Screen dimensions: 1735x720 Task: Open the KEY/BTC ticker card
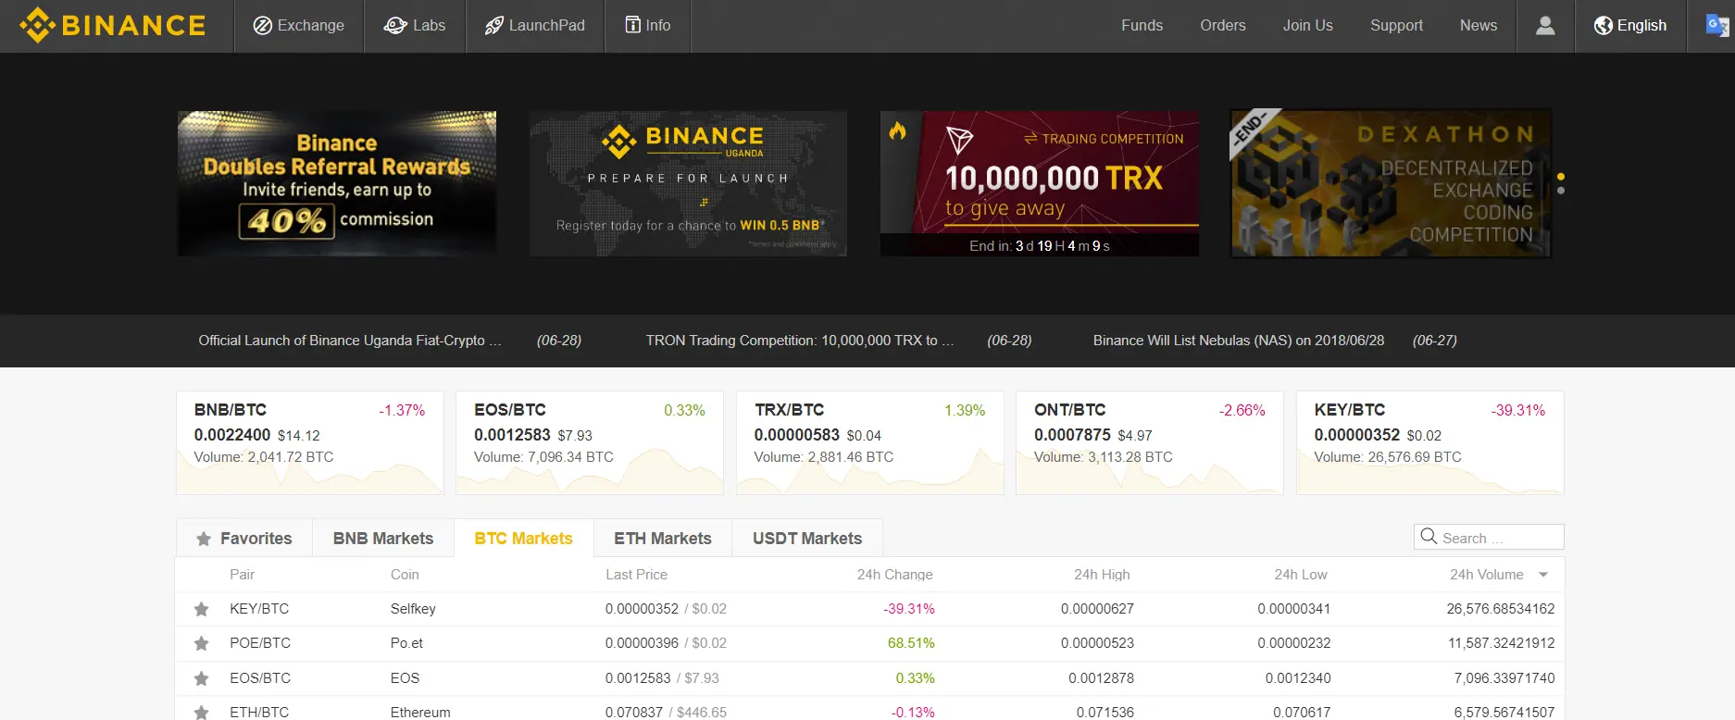coord(1430,442)
